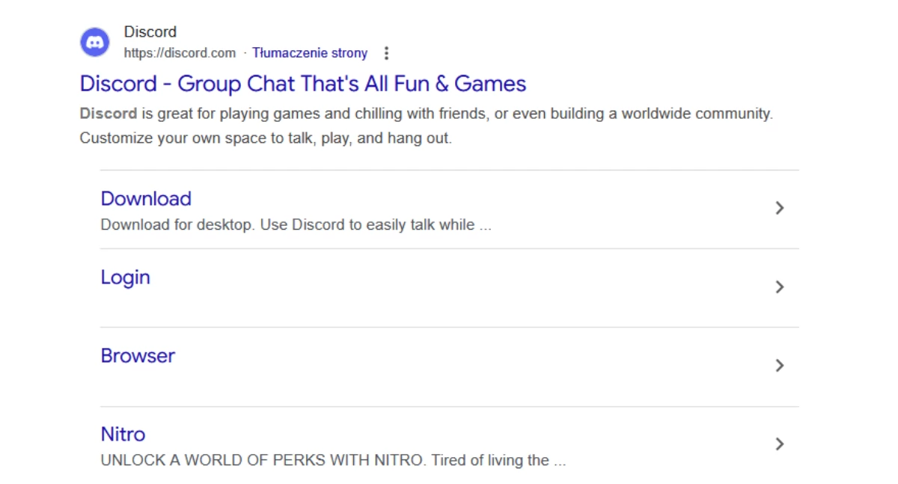Open the three-dot result options menu
The height and width of the screenshot is (484, 898).
pyautogui.click(x=386, y=53)
